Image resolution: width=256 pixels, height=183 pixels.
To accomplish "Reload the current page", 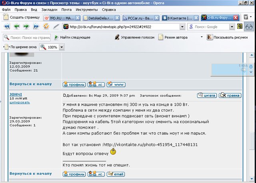I will 46,27.
